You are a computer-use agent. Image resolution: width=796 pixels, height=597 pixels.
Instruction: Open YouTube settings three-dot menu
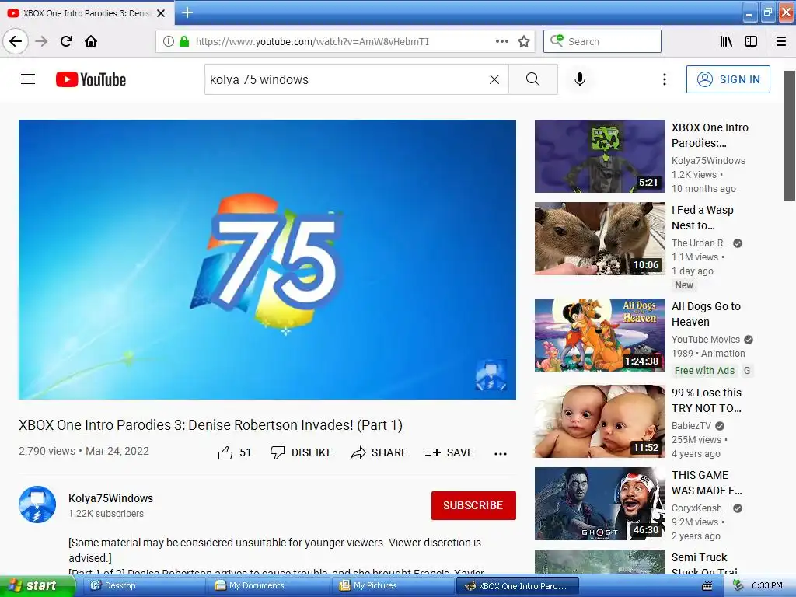664,79
